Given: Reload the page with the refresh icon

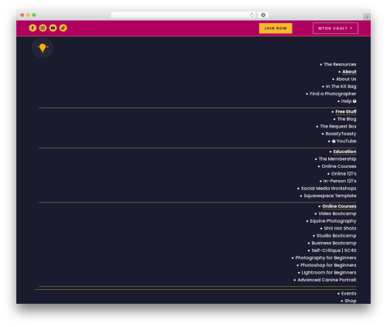Looking at the screenshot, I should 252,15.
